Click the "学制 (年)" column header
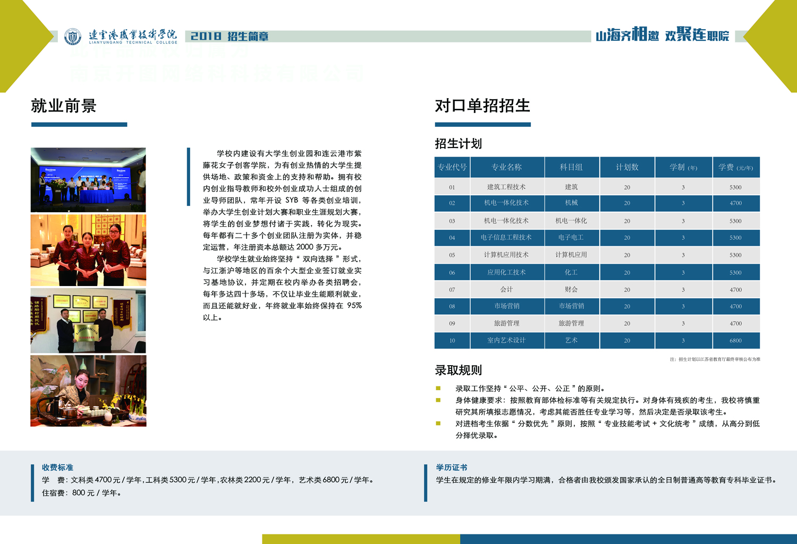Viewport: 797px width, 544px height. point(683,167)
